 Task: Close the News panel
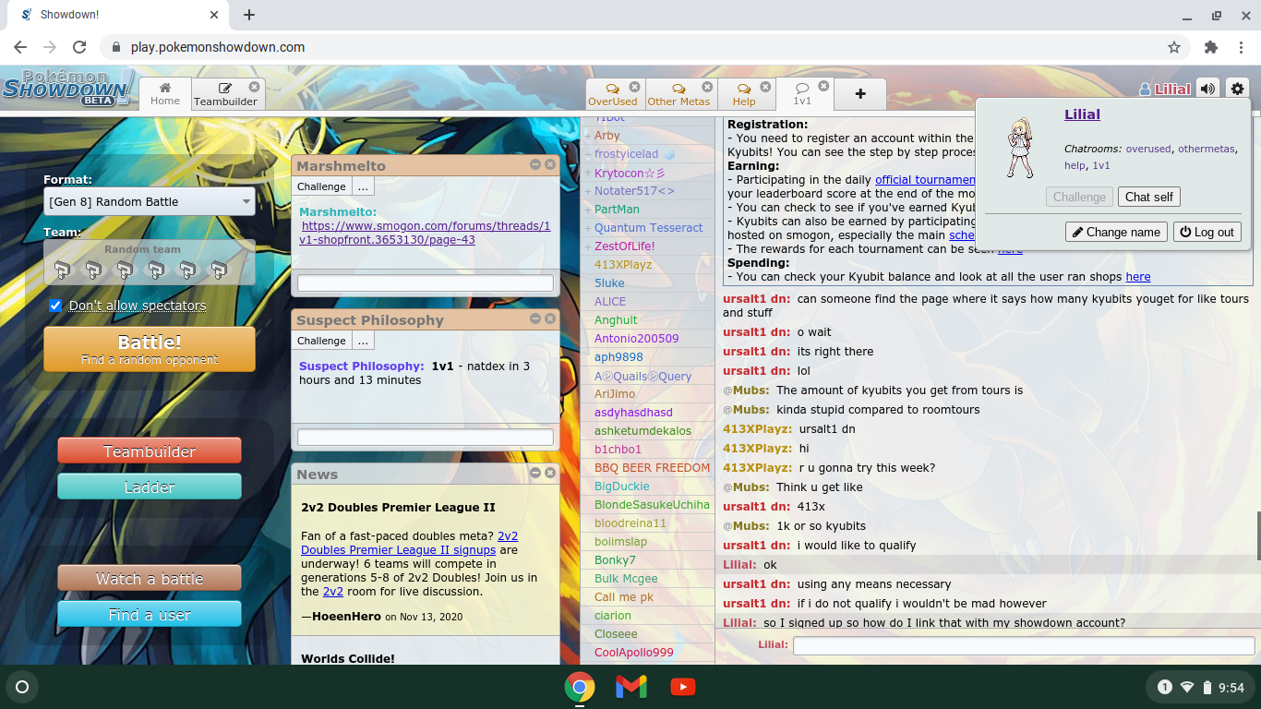(x=550, y=473)
